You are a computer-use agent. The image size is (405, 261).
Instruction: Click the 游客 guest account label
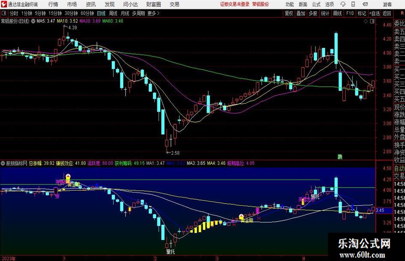click(x=387, y=4)
